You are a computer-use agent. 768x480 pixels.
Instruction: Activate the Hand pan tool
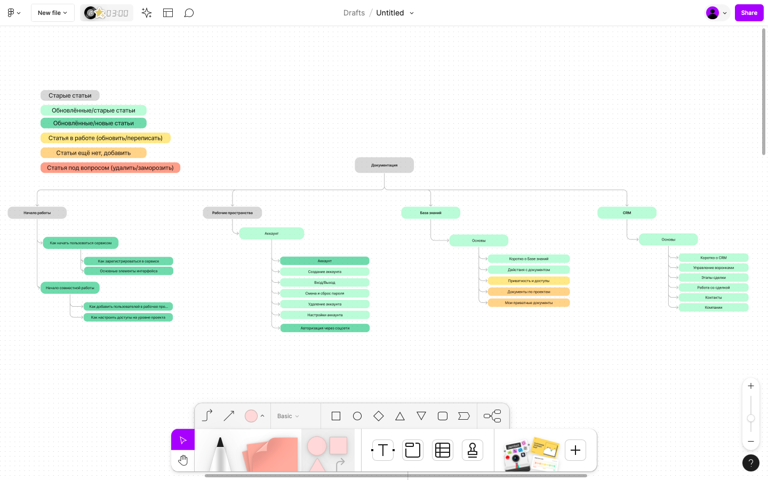[x=183, y=460]
